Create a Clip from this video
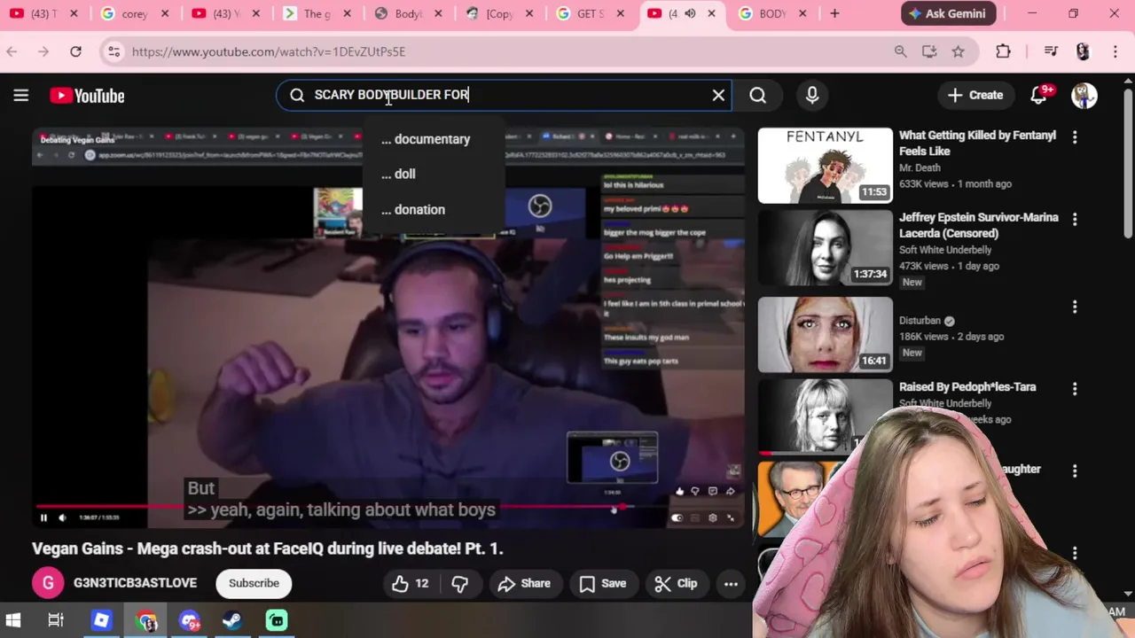Screen dimensions: 1135x638 (x=676, y=583)
